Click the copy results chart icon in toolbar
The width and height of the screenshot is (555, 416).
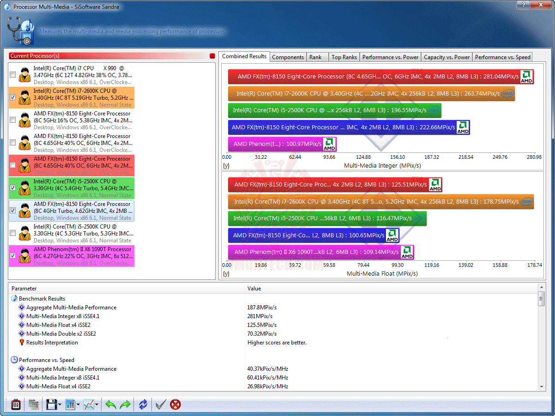coord(34,405)
